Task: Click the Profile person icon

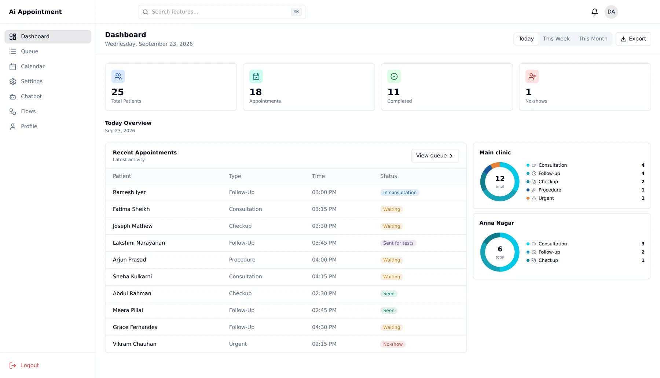Action: point(13,127)
